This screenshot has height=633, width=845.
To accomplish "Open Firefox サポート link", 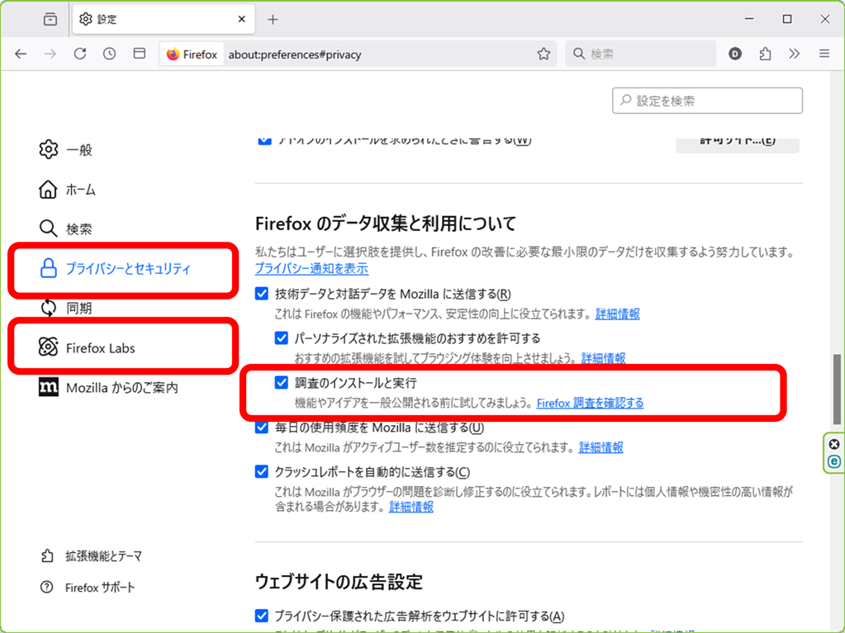I will coord(88,588).
